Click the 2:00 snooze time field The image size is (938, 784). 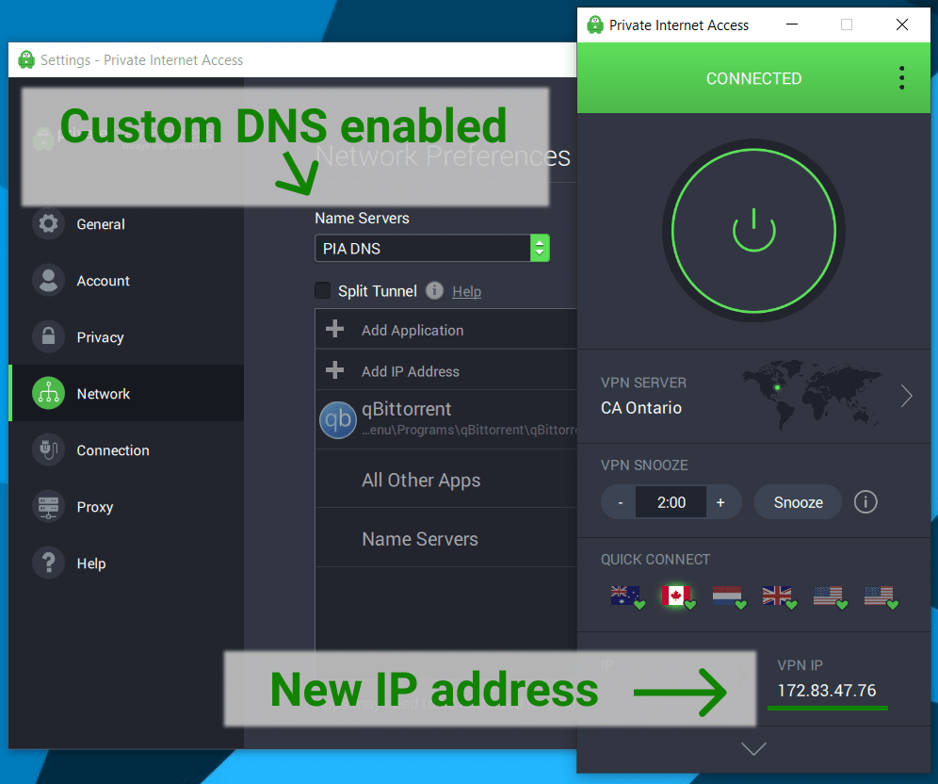pyautogui.click(x=671, y=502)
